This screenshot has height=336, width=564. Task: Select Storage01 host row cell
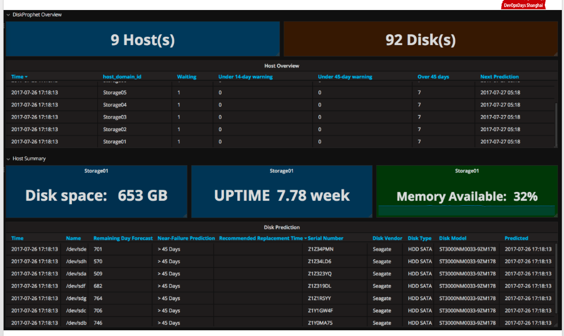point(115,142)
